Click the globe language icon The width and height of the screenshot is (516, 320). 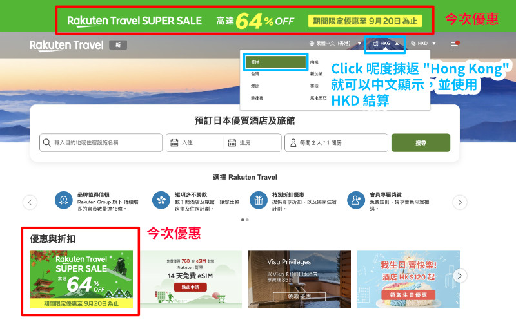[312, 43]
